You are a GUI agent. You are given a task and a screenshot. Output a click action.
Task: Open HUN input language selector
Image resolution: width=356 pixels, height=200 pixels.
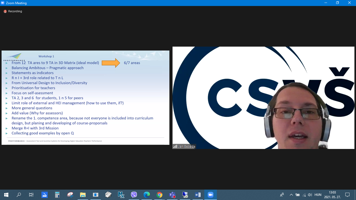[318, 195]
